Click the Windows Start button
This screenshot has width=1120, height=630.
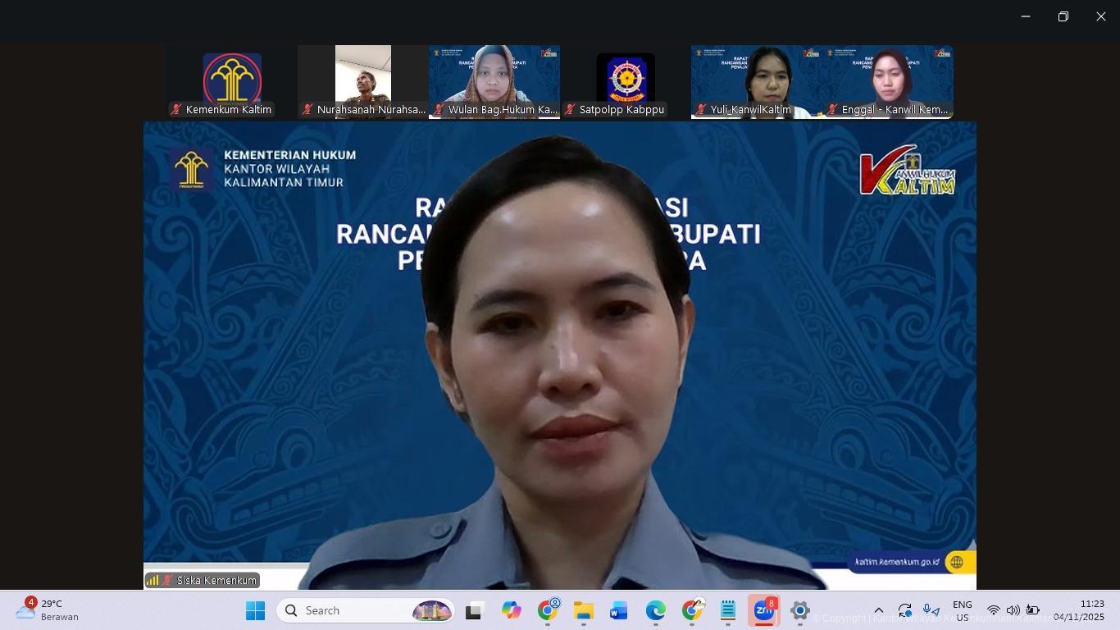tap(255, 611)
